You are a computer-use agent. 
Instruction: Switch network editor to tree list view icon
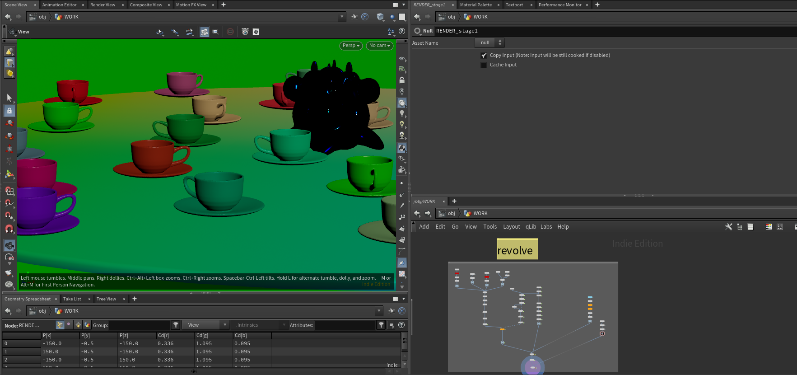coord(740,227)
